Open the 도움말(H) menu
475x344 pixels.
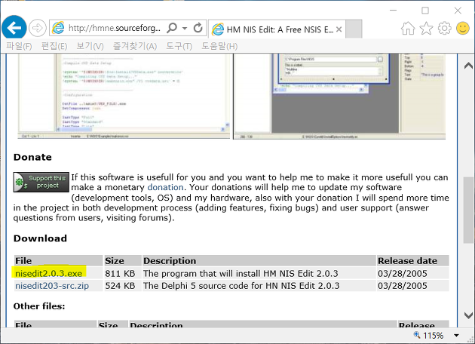(219, 46)
